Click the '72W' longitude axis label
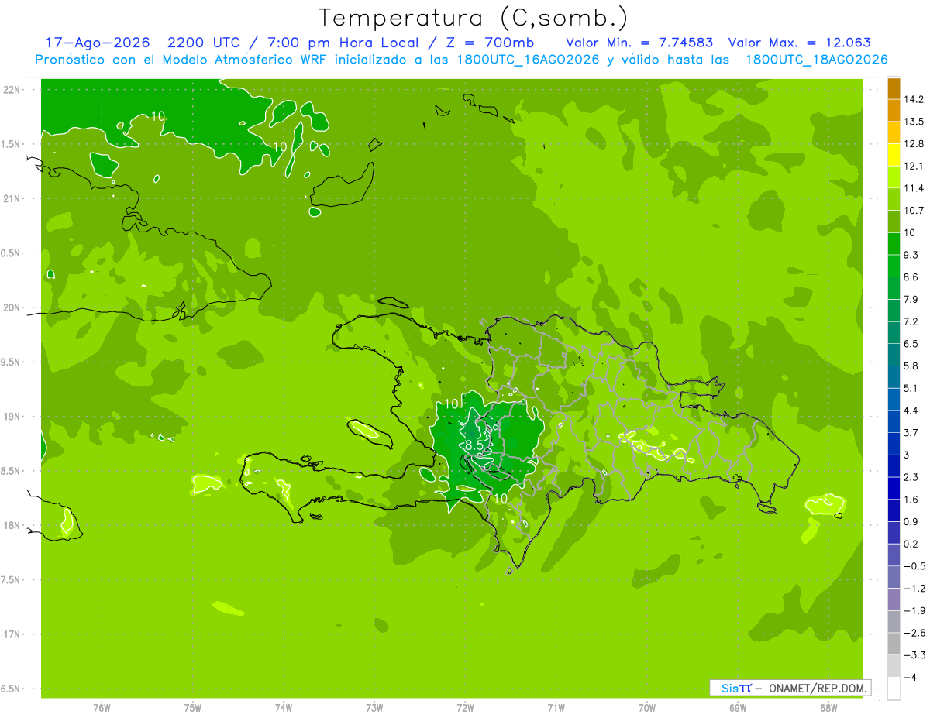The width and height of the screenshot is (930, 718). click(x=465, y=708)
